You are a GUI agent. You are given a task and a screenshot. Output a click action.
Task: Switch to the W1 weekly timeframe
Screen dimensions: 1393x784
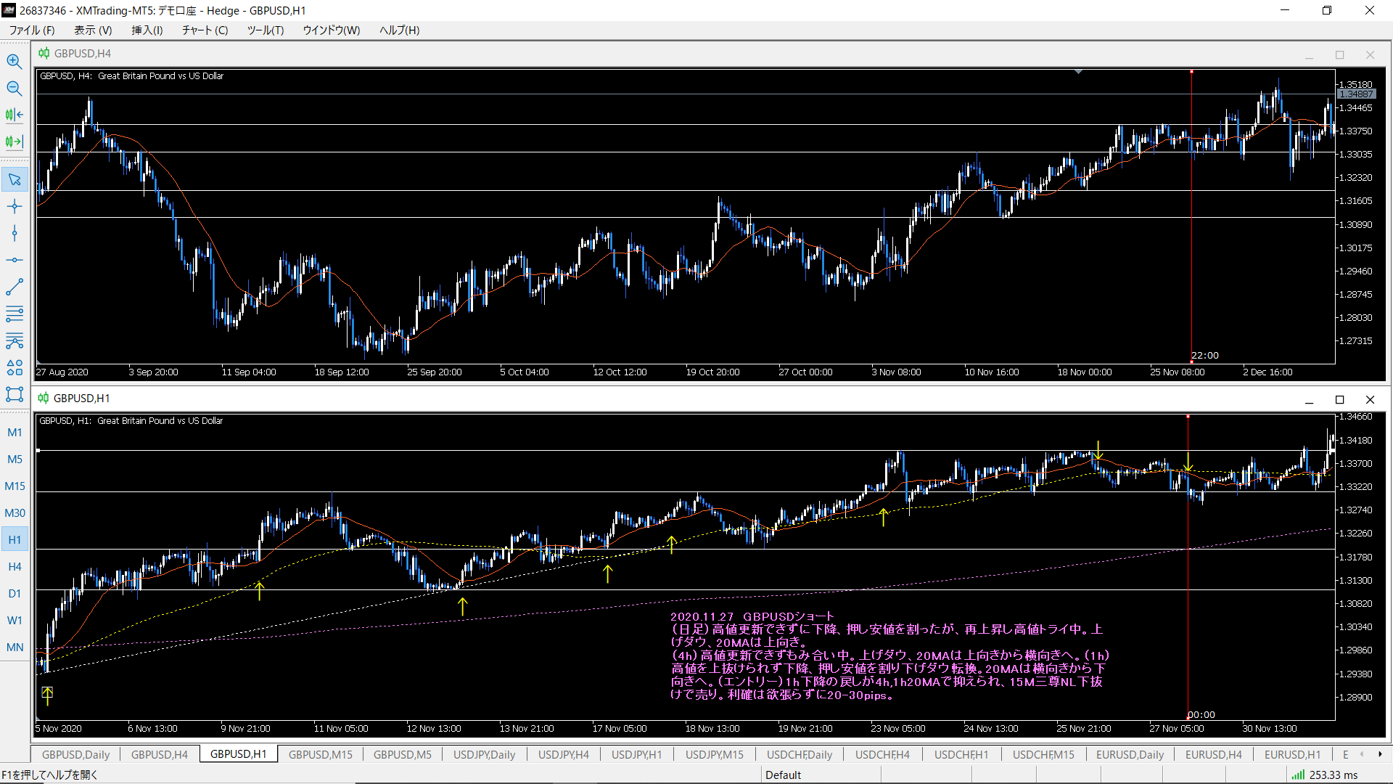(15, 621)
